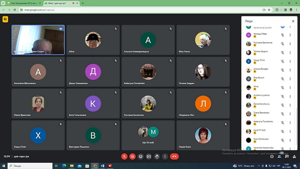Select the Надія Кнап video tile
This screenshot has width=300, height=169.
tap(203, 135)
